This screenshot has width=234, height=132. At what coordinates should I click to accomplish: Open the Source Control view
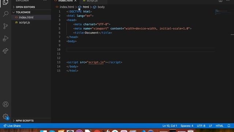[5, 26]
